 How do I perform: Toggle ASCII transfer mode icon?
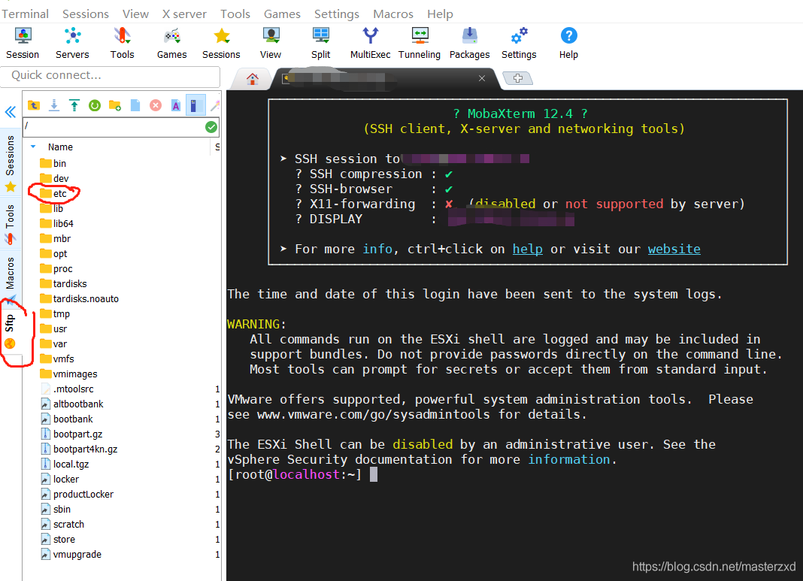click(x=176, y=105)
